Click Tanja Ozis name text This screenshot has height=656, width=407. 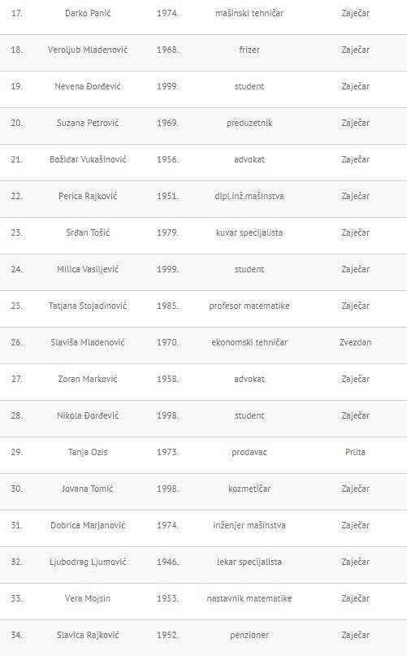tap(88, 452)
